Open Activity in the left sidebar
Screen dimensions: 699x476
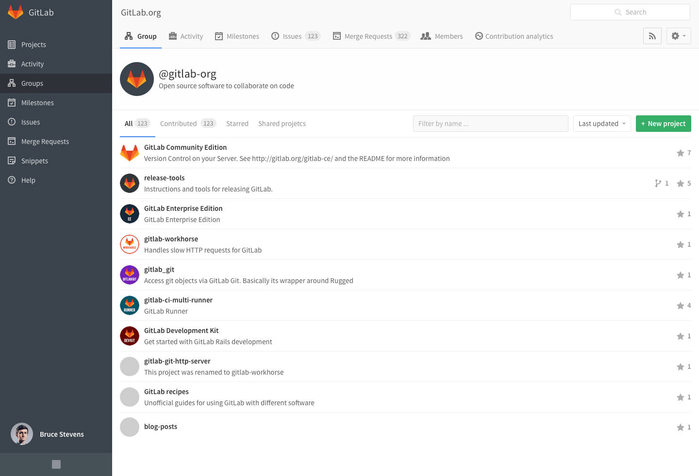[x=56, y=64]
